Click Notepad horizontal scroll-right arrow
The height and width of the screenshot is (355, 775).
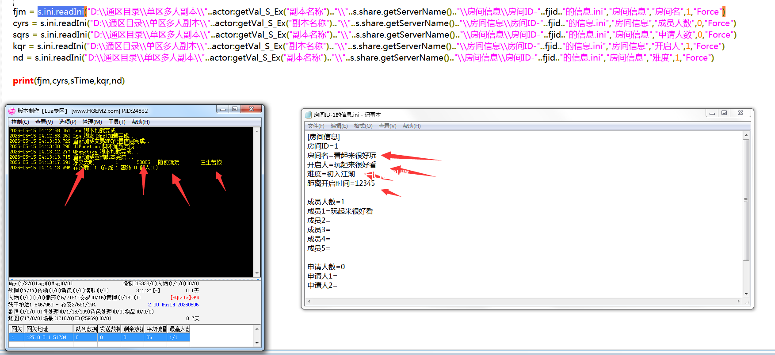point(739,301)
